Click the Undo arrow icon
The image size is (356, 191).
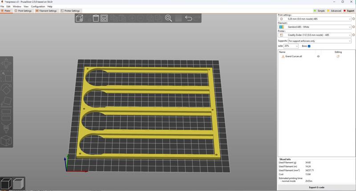pos(188,18)
